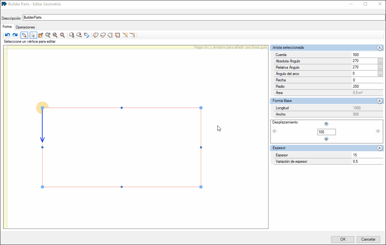Select the top-right rectangle vertex
This screenshot has height=245, width=386.
click(x=201, y=108)
